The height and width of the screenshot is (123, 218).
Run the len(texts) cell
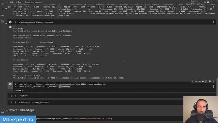pos(10,96)
